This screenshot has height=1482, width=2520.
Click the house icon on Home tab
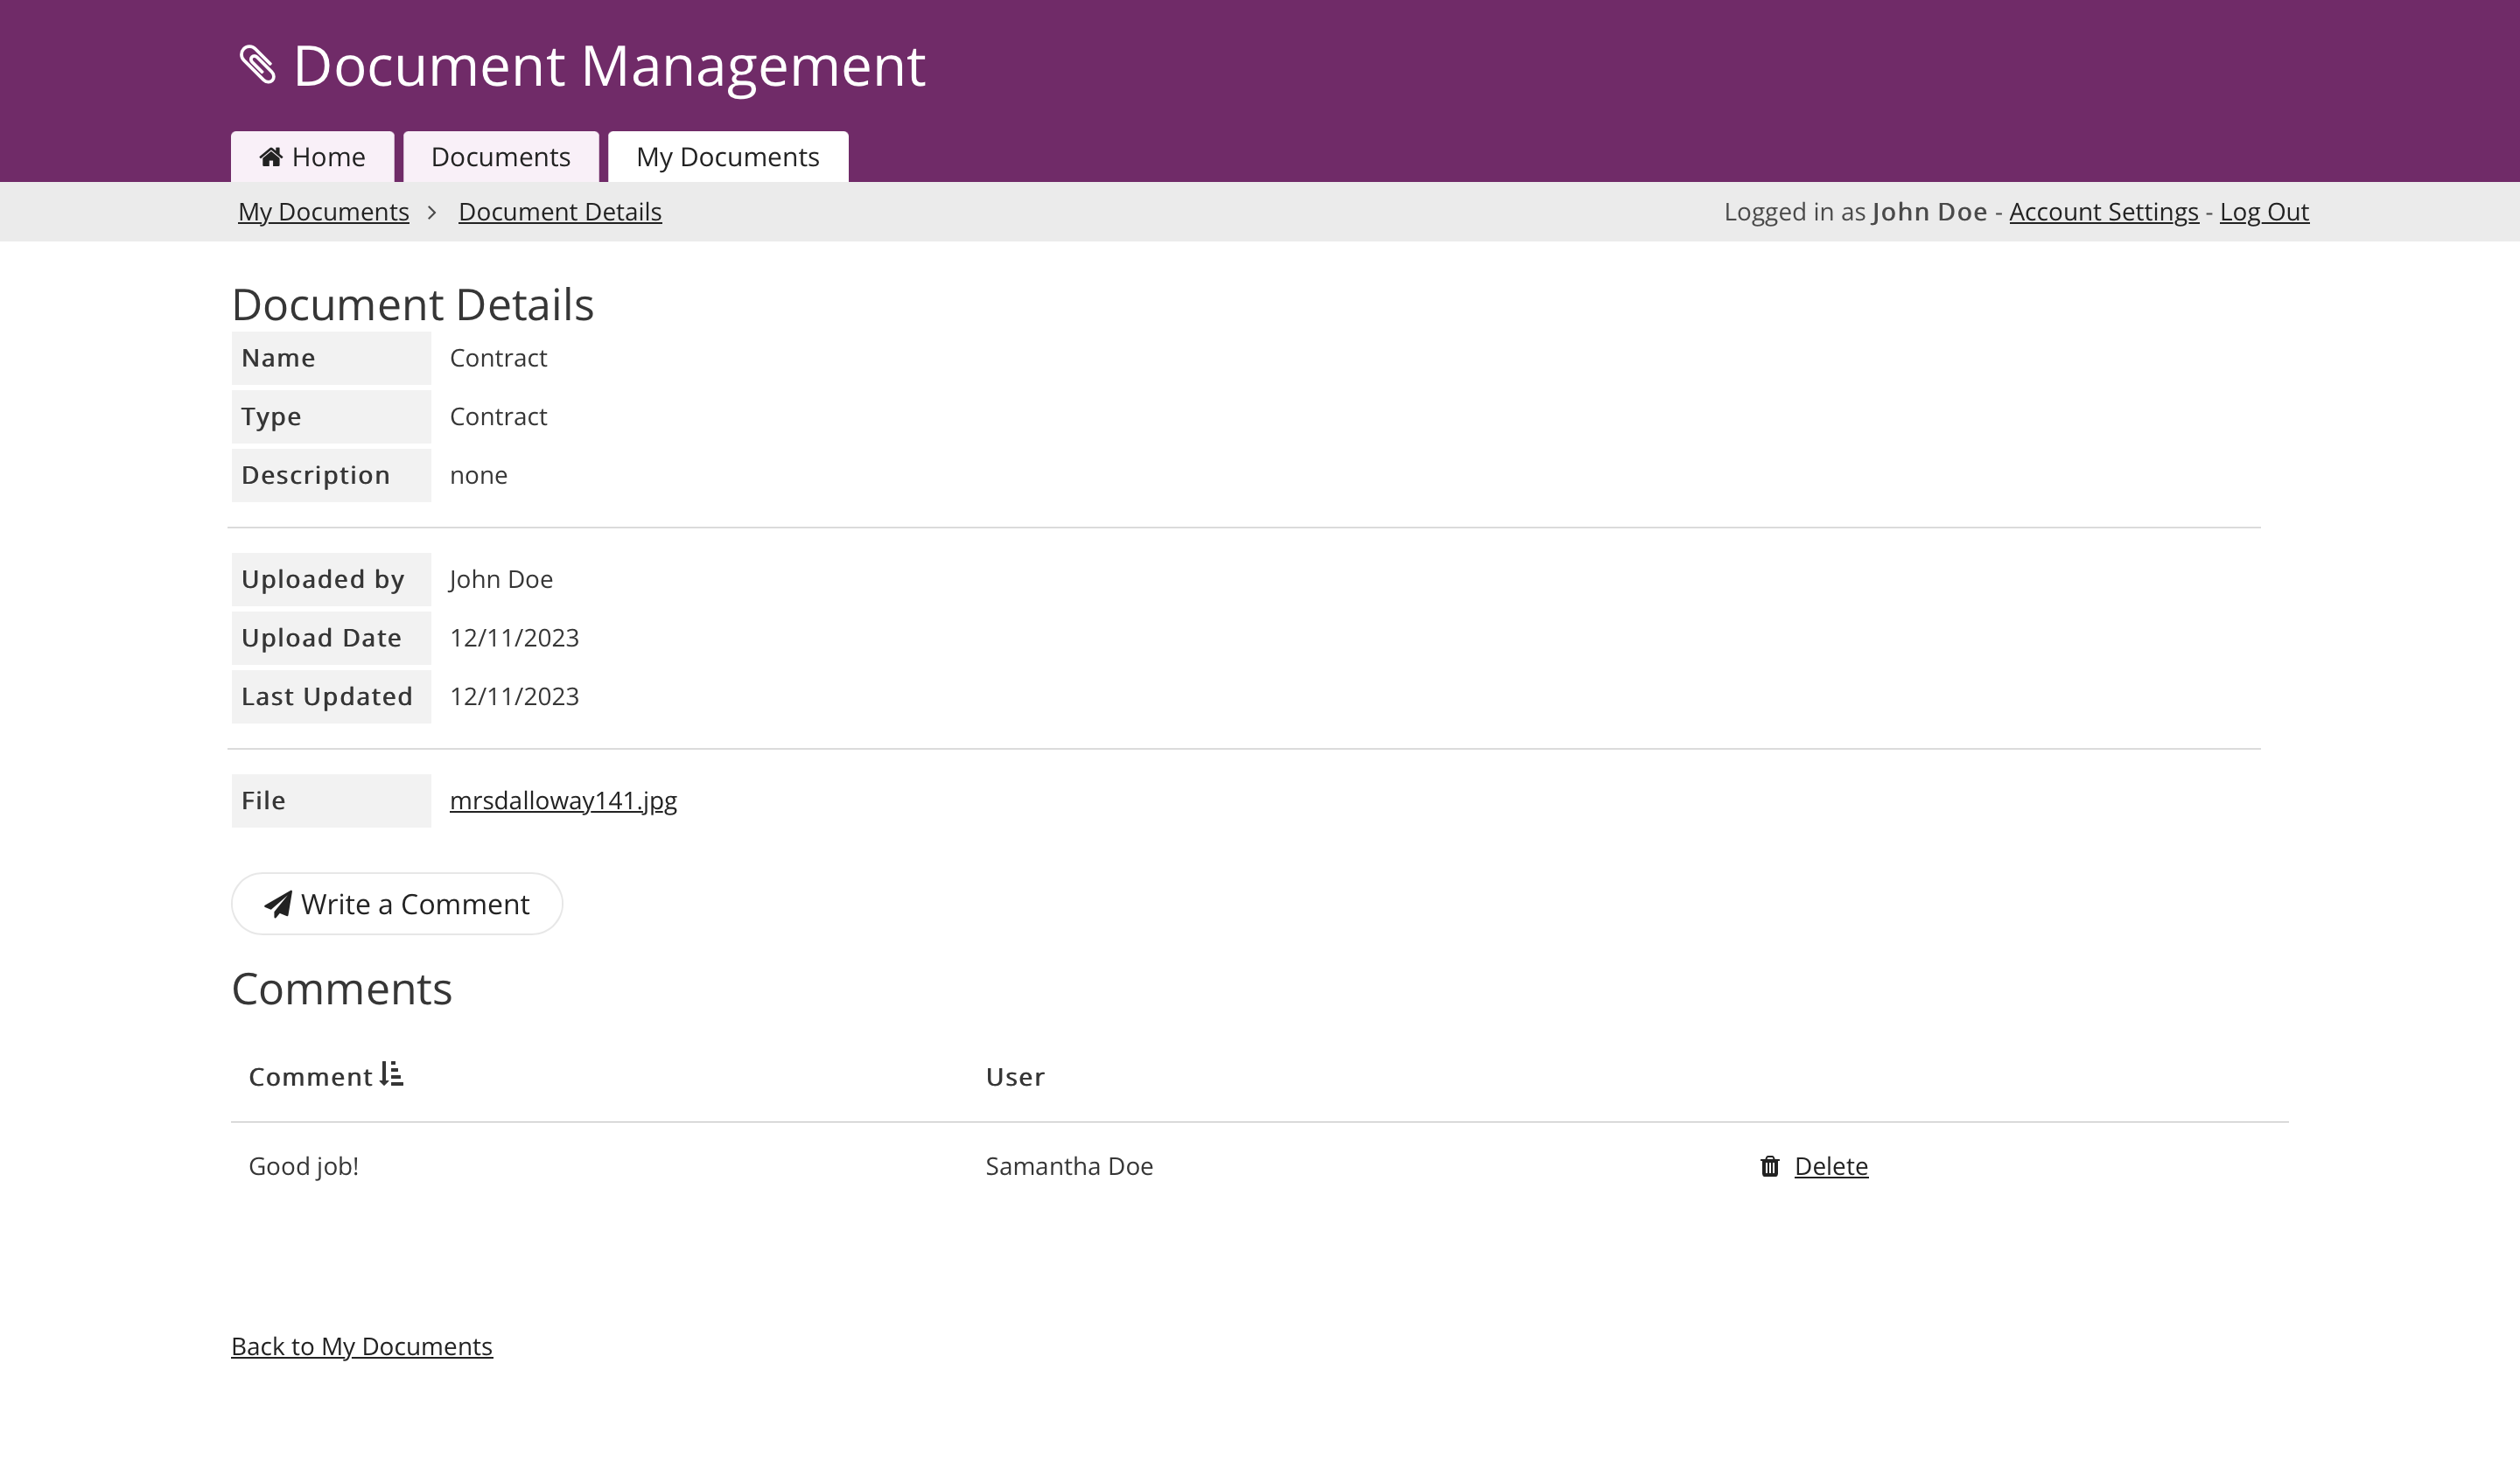270,157
